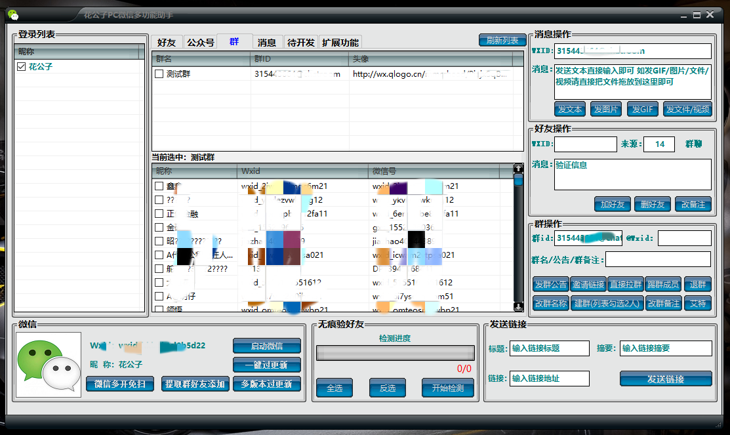Click the 提取群好友添加 button
Screen dimensions: 730x435
point(195,384)
